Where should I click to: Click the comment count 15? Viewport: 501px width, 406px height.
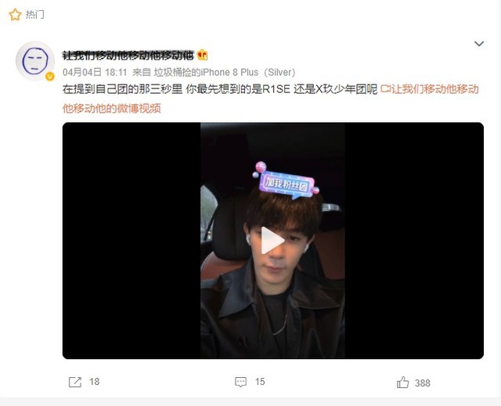click(260, 382)
